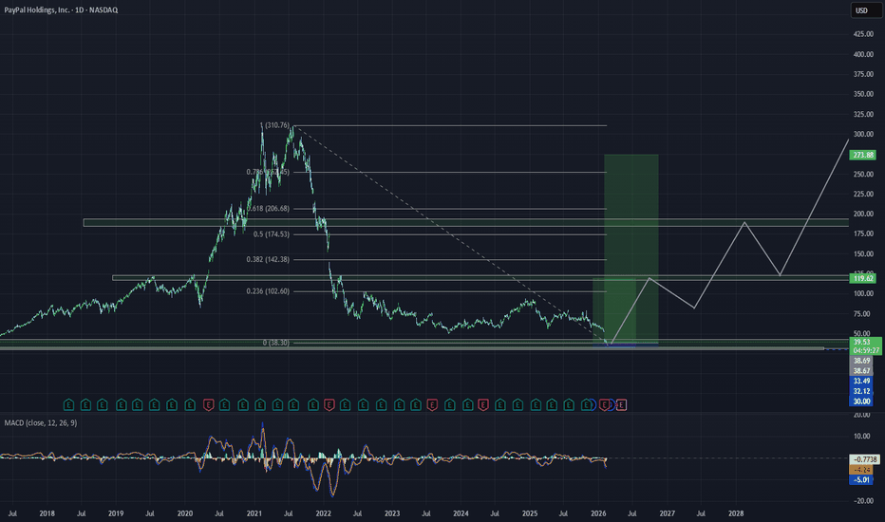Click the red earnings marker near 2020
The width and height of the screenshot is (885, 522).
coord(208,404)
